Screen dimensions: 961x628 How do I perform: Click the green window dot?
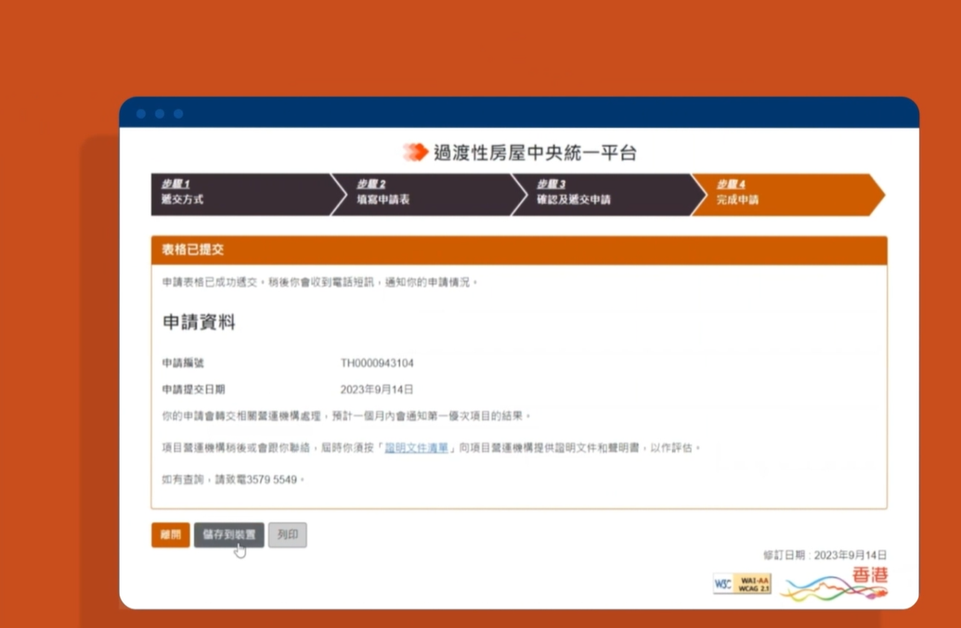click(177, 113)
